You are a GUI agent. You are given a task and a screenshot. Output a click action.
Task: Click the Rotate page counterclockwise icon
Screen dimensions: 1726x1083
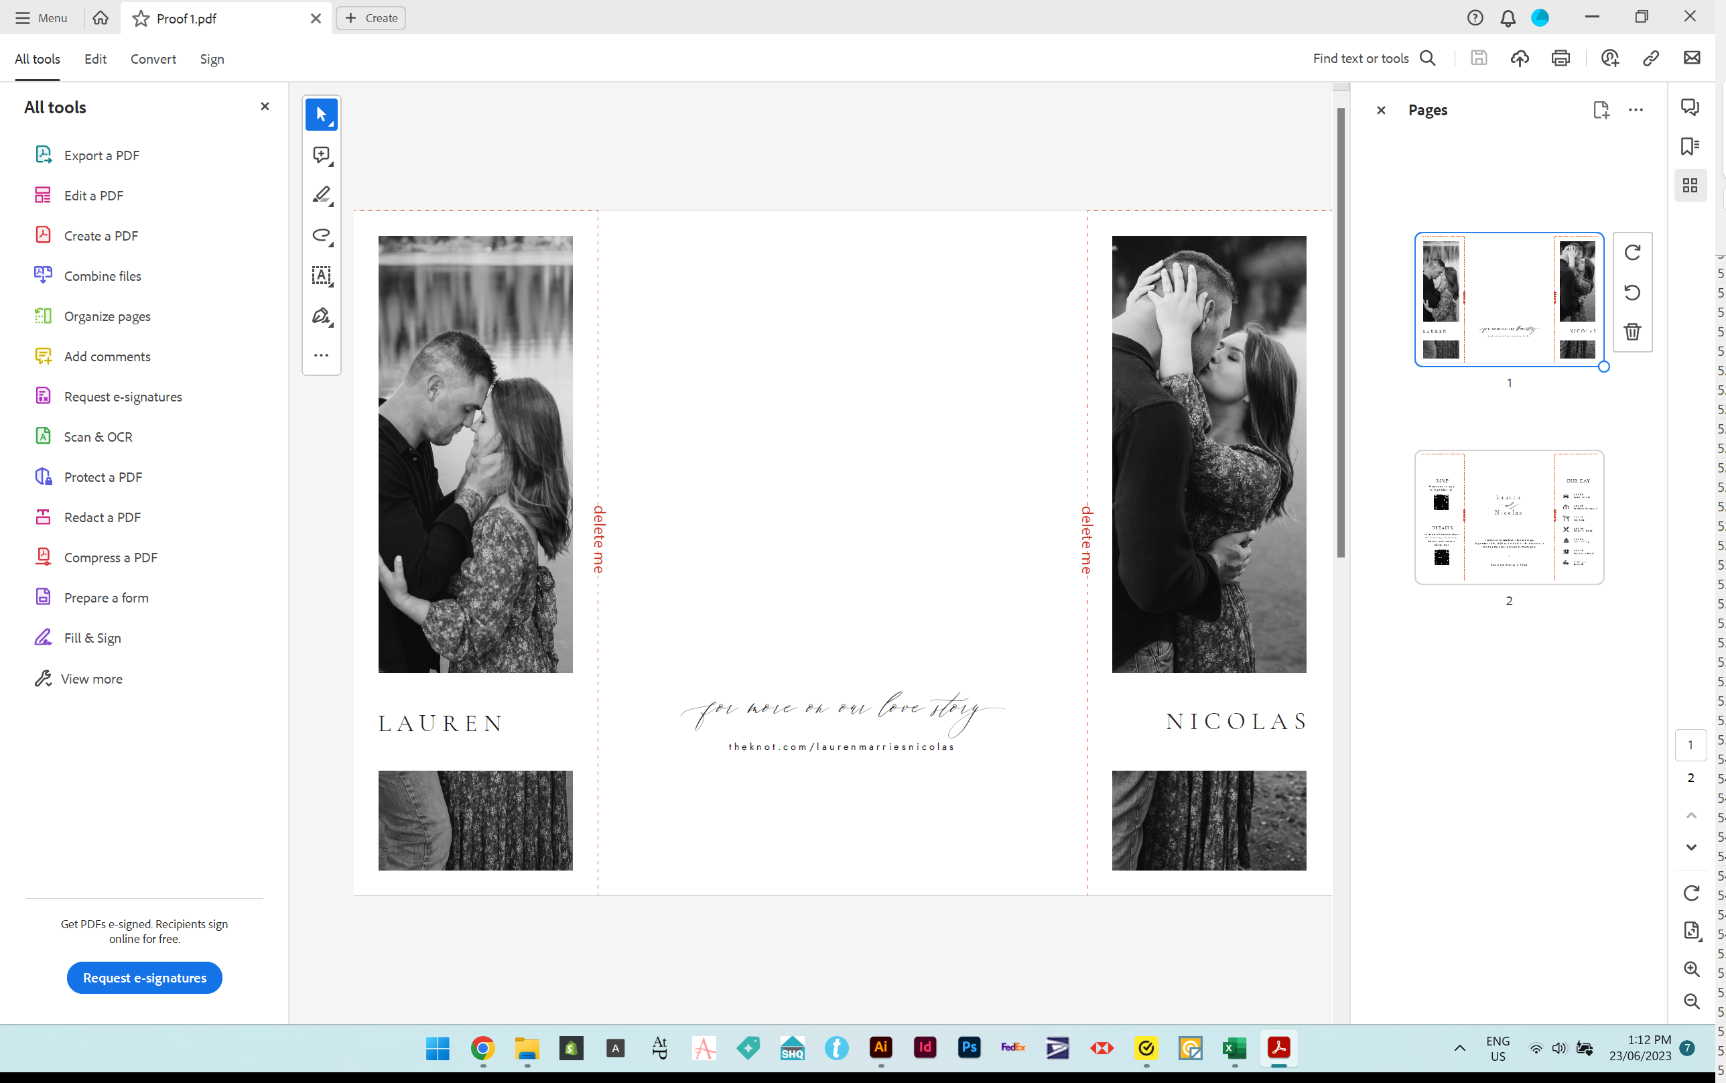coord(1632,292)
